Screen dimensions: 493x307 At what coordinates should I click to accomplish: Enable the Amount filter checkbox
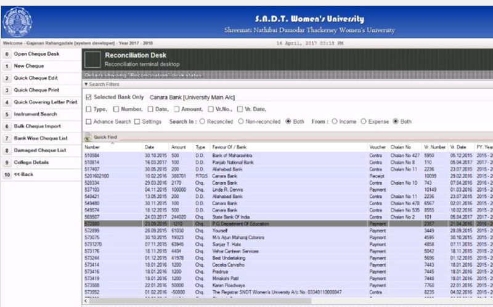point(176,109)
